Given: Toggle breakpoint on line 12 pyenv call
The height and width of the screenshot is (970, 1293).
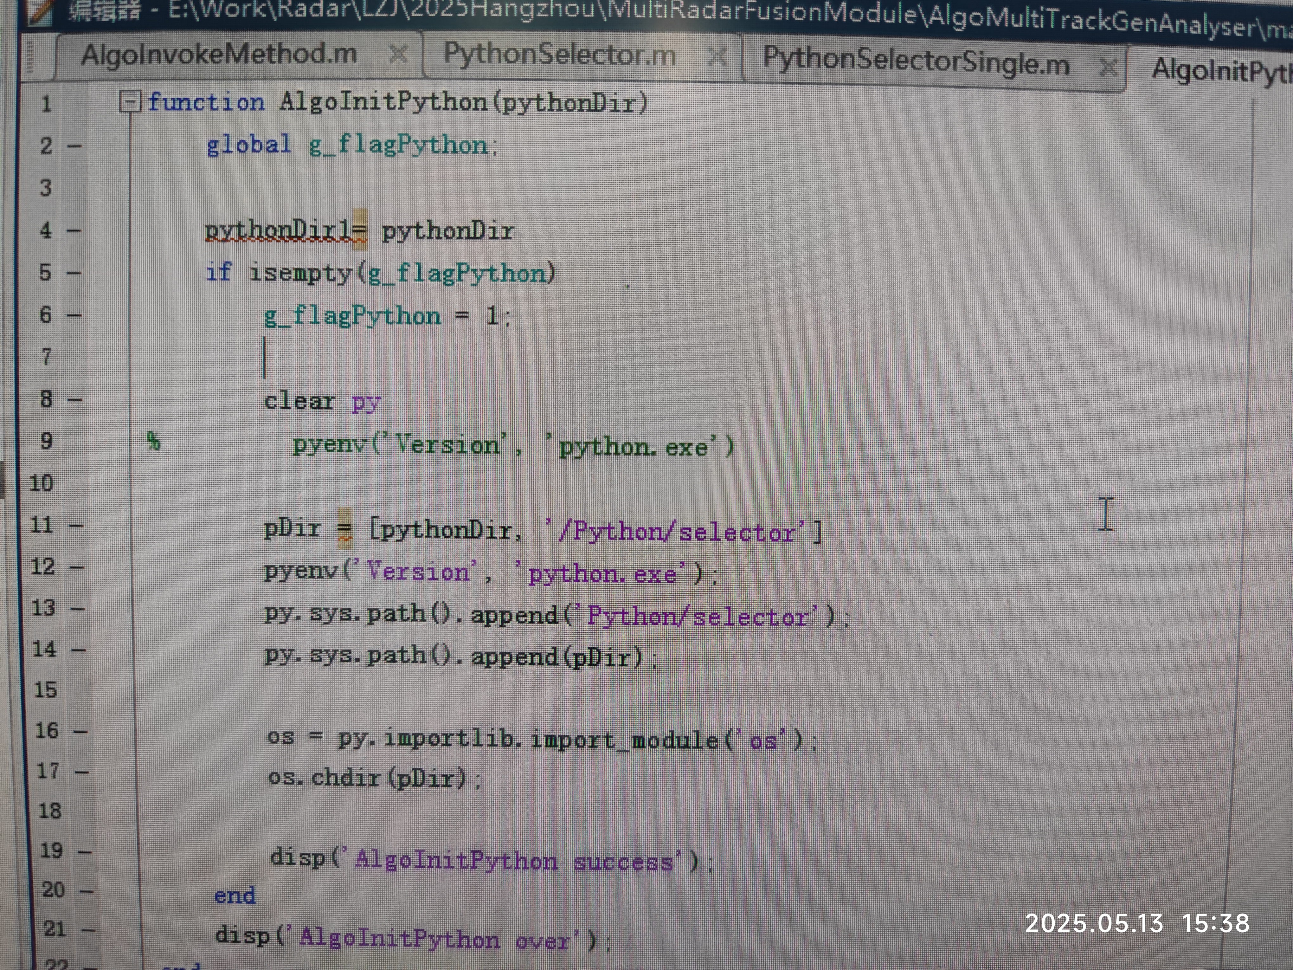Looking at the screenshot, I should (x=77, y=566).
